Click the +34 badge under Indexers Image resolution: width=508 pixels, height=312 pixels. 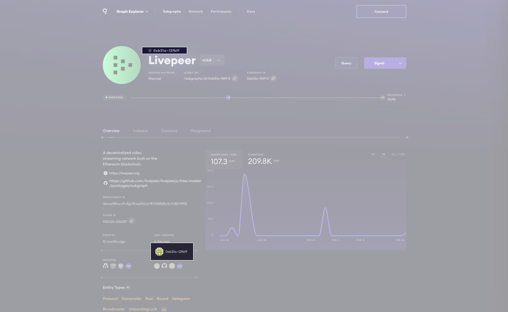tap(128, 266)
